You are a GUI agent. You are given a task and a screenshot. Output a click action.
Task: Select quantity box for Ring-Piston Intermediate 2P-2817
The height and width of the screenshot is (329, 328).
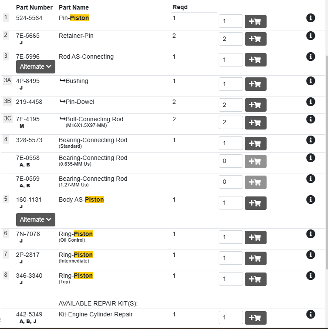tap(230, 258)
